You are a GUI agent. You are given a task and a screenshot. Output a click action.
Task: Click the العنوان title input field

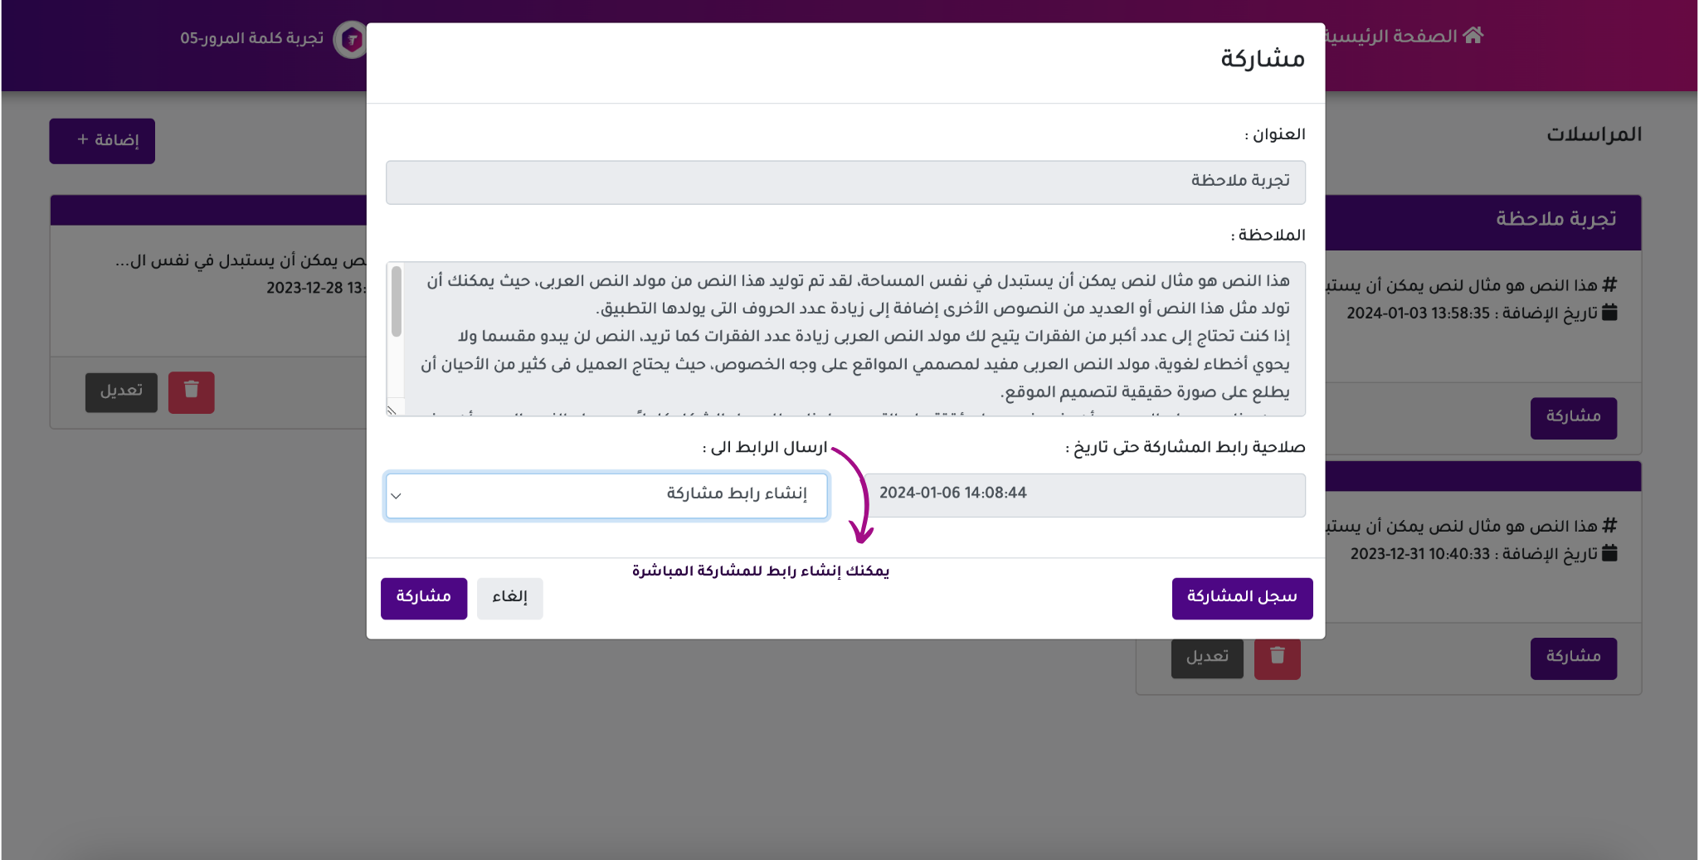[x=845, y=182]
